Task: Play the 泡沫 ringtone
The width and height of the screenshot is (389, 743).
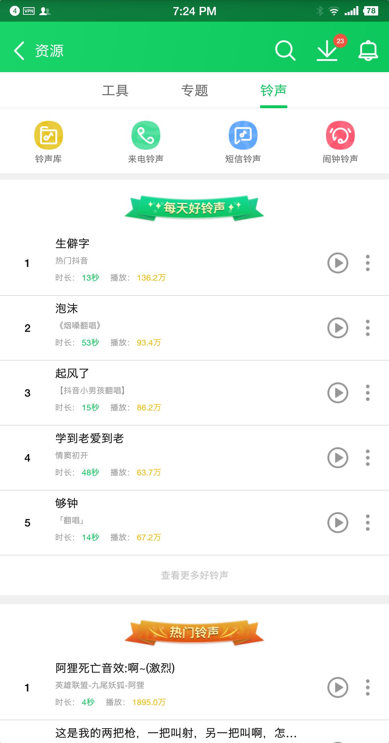Action: click(337, 328)
